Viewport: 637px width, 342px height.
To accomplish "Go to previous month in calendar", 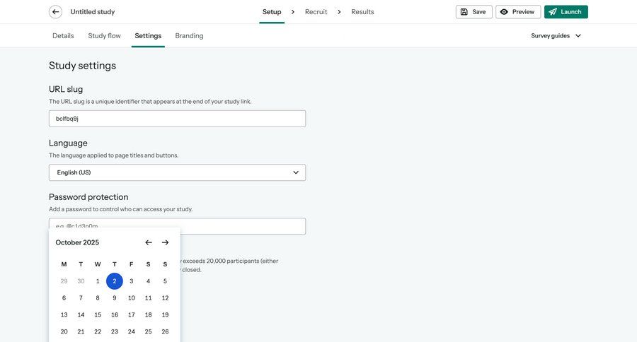I will click(149, 242).
